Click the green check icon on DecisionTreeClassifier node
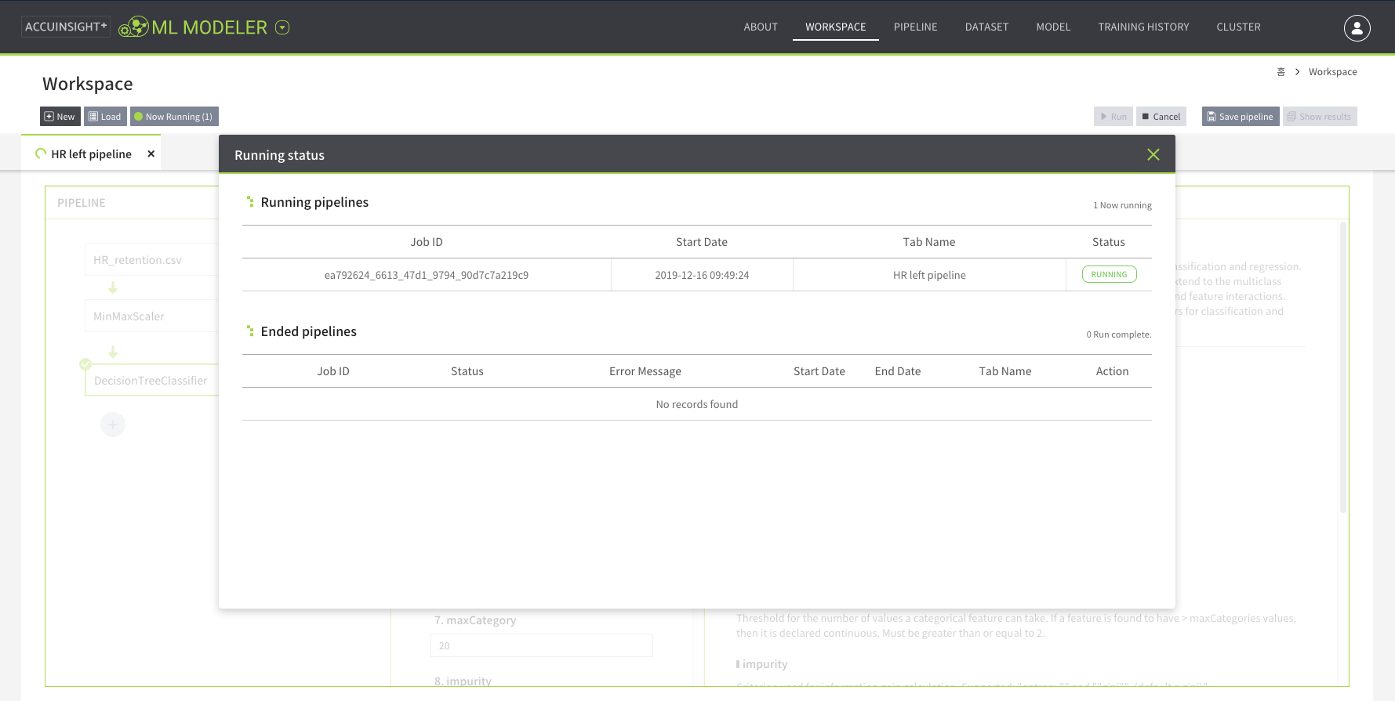 (85, 364)
